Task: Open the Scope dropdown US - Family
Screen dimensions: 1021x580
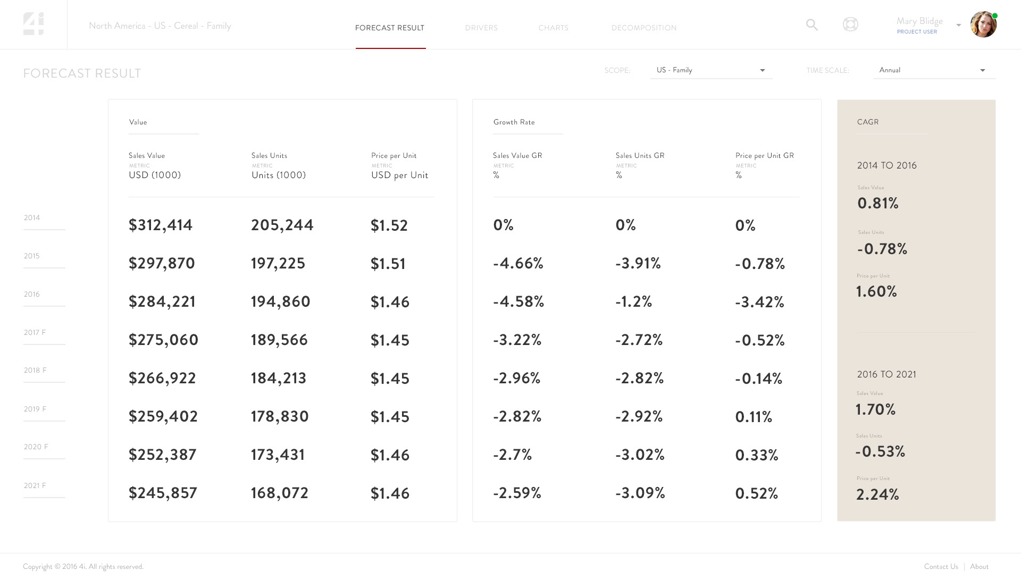Action: [x=711, y=70]
